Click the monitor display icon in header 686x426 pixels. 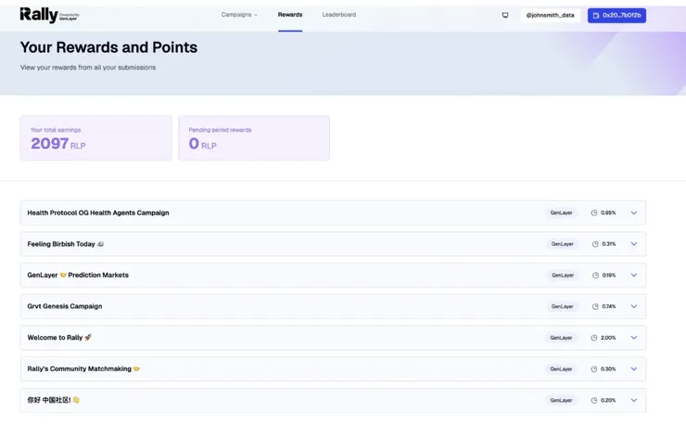point(505,15)
